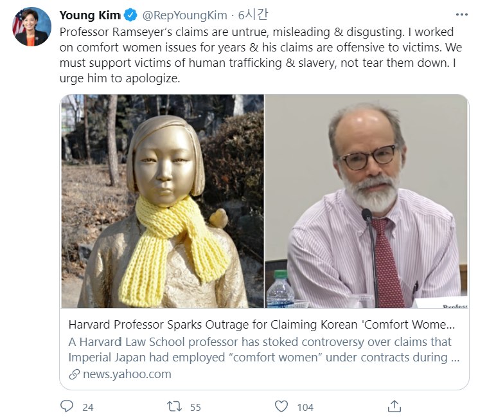
Task: Like the tweet with the heart icon
Action: (281, 406)
